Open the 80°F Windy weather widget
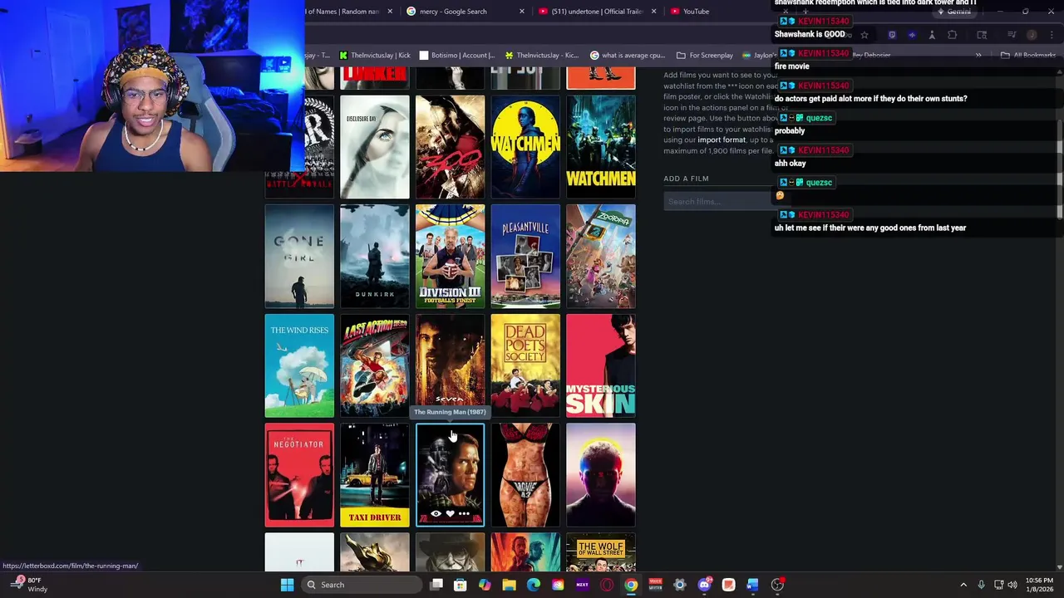The height and width of the screenshot is (598, 1064). tap(29, 585)
